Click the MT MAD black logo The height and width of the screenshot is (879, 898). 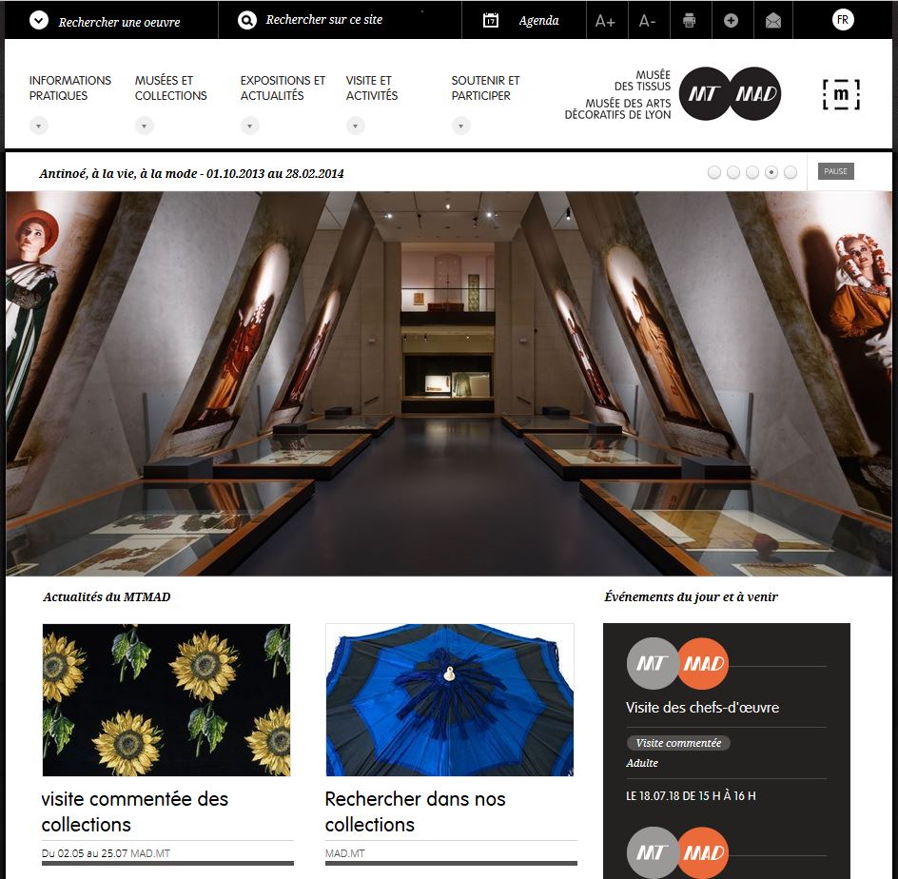730,93
